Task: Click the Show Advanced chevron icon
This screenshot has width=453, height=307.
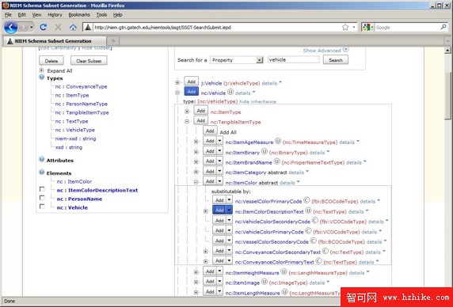Action: click(x=345, y=49)
